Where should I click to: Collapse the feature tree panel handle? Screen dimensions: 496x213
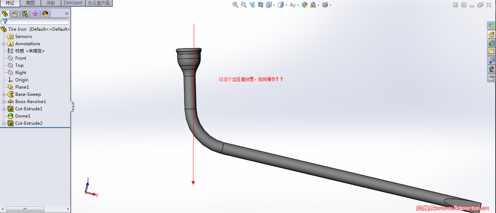[x=73, y=106]
